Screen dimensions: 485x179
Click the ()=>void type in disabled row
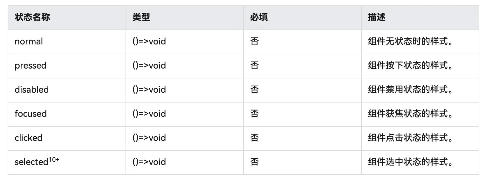(x=149, y=89)
